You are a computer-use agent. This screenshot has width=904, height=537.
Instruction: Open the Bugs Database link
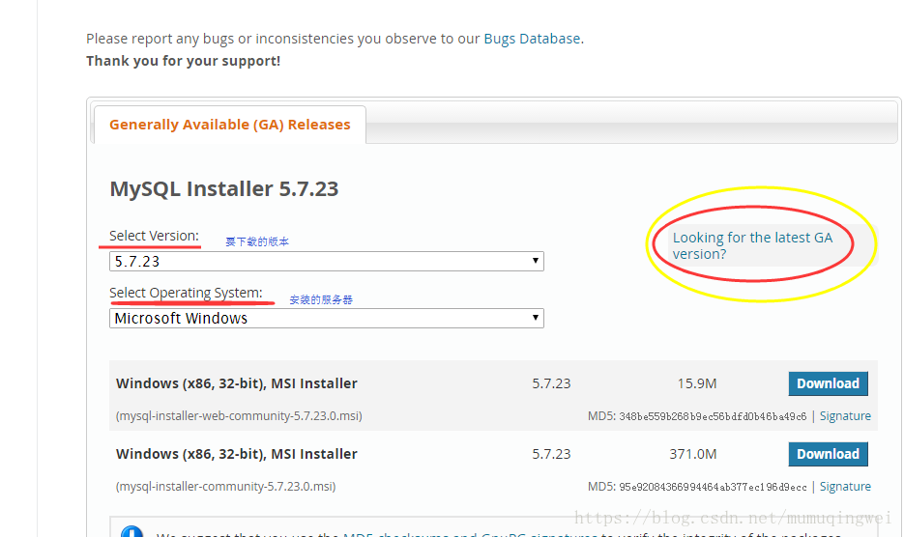click(532, 39)
